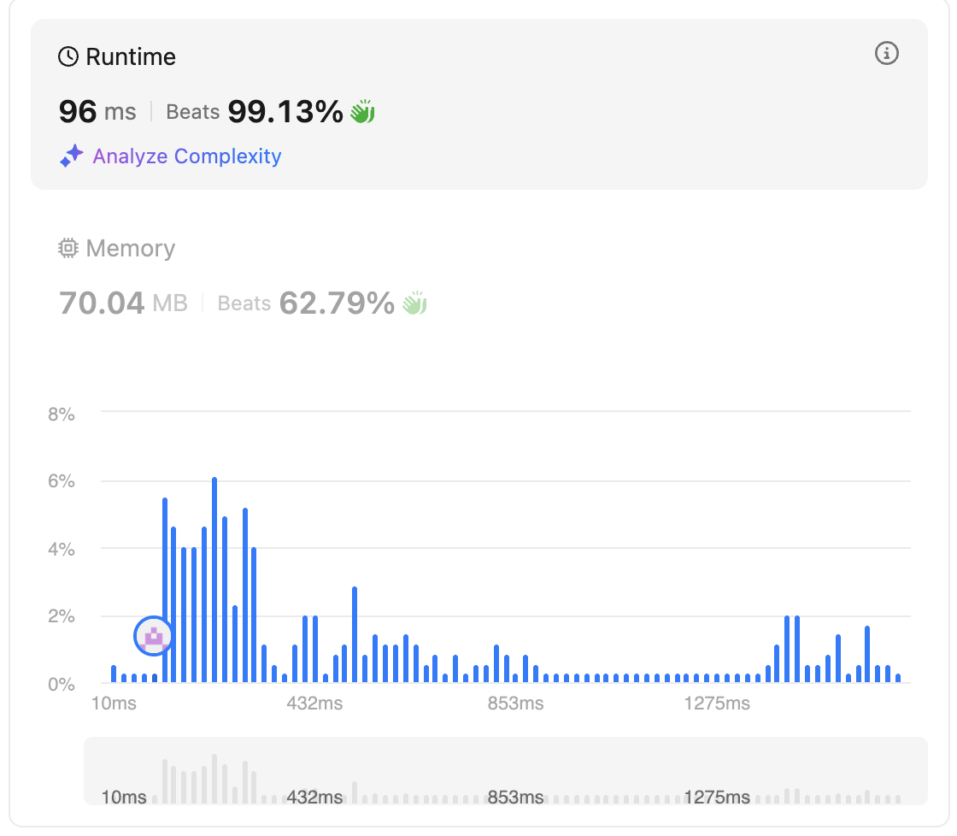The height and width of the screenshot is (836, 957).
Task: Click the 1275ms label on chart axis
Action: pyautogui.click(x=717, y=704)
